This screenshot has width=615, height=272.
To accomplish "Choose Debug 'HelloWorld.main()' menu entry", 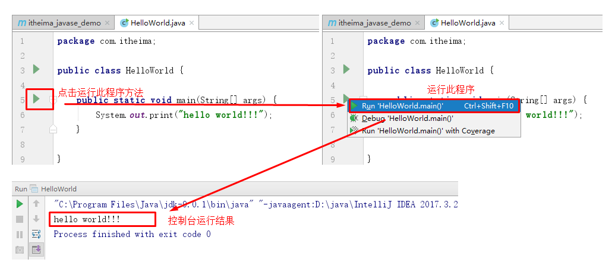I will (x=434, y=118).
